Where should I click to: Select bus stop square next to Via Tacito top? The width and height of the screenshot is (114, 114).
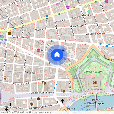(96, 2)
